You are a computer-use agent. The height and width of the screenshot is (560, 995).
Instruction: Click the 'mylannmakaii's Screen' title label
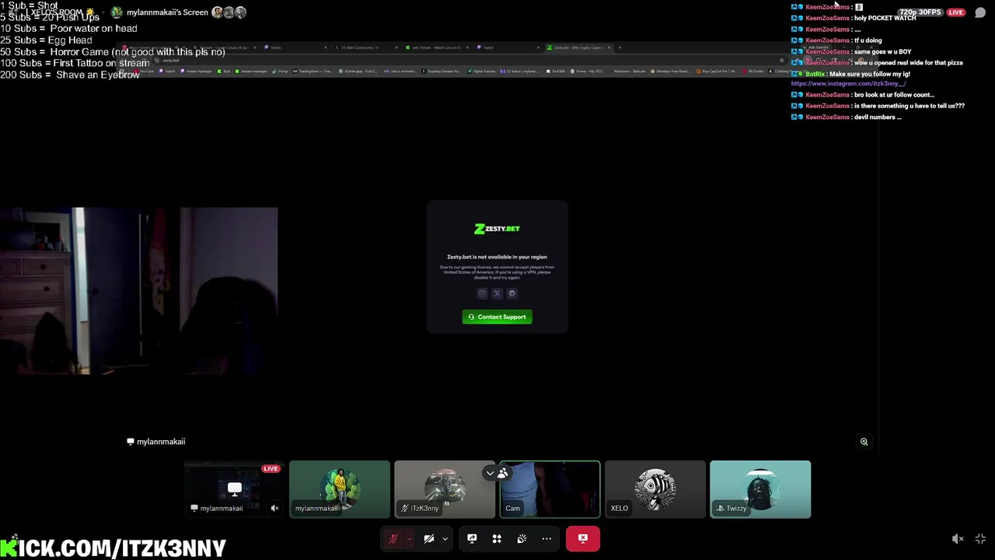[167, 12]
